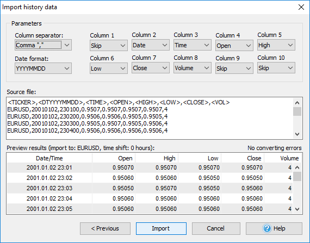Click the source file scrollbar thumb
Image resolution: width=310 pixels, height=243 pixels.
tap(297, 111)
